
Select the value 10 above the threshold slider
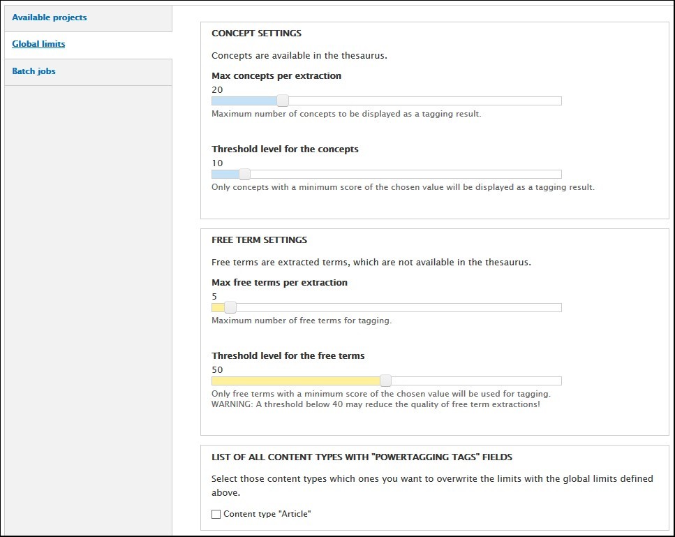tap(217, 163)
